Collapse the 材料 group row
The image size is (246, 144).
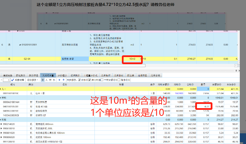1,98
